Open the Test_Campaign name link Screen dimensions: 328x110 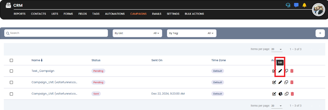pyautogui.click(x=43, y=71)
